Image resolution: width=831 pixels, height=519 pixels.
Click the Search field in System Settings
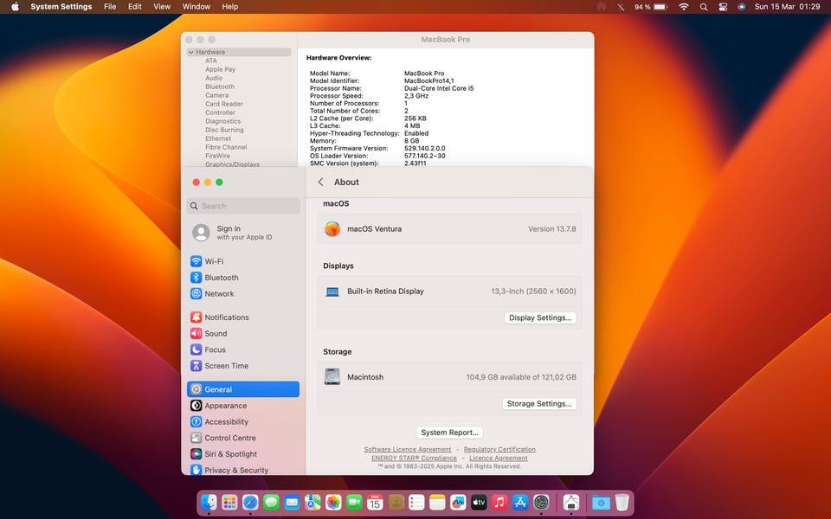point(243,206)
